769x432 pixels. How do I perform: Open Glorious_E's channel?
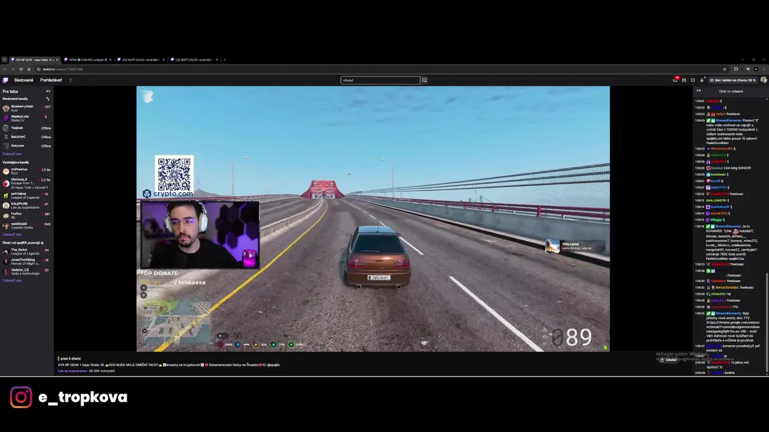coord(26,183)
